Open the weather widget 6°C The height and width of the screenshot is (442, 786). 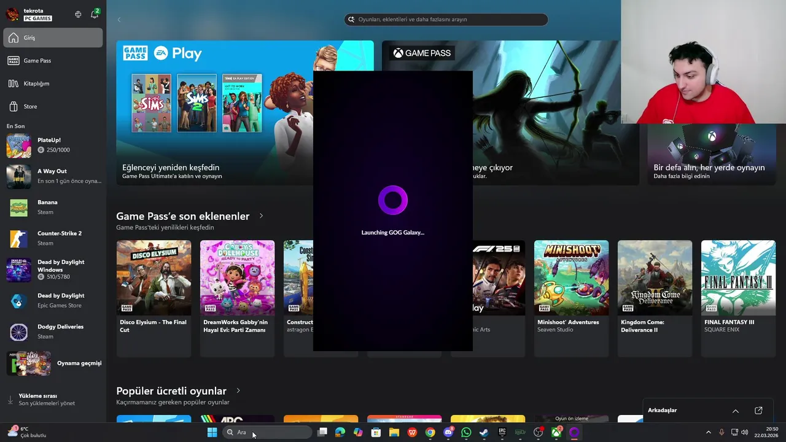point(27,432)
